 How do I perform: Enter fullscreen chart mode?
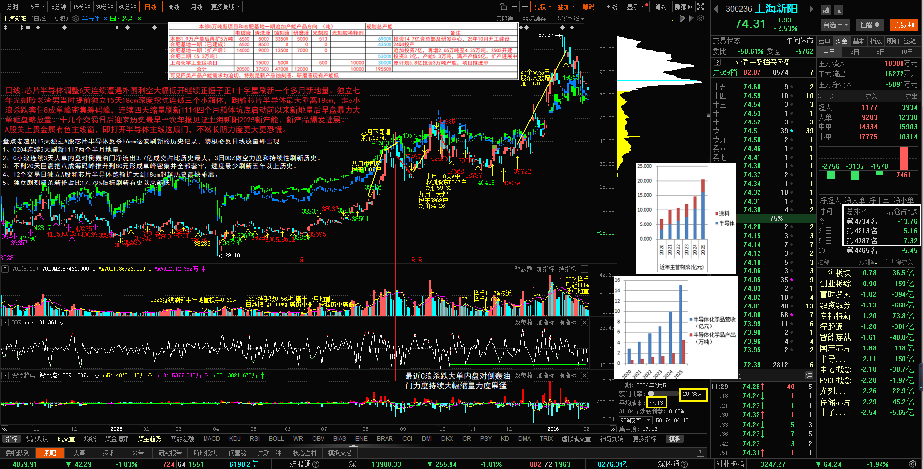tap(701, 7)
